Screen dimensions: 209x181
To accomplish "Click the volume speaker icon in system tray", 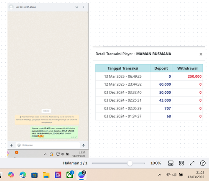I will (x=174, y=175).
